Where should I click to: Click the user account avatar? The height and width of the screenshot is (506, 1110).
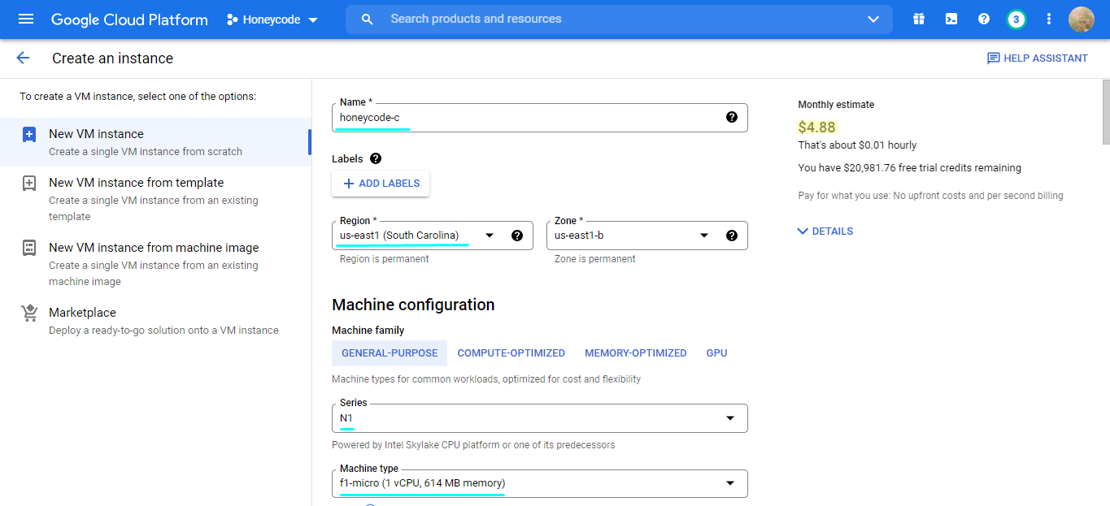click(1082, 19)
